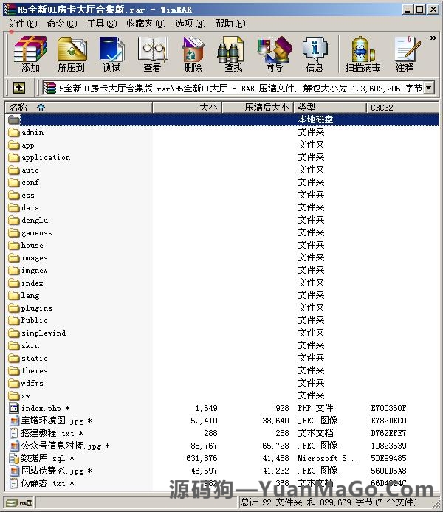Click the status bar drive/key icon
The width and height of the screenshot is (443, 512).
pos(19,502)
